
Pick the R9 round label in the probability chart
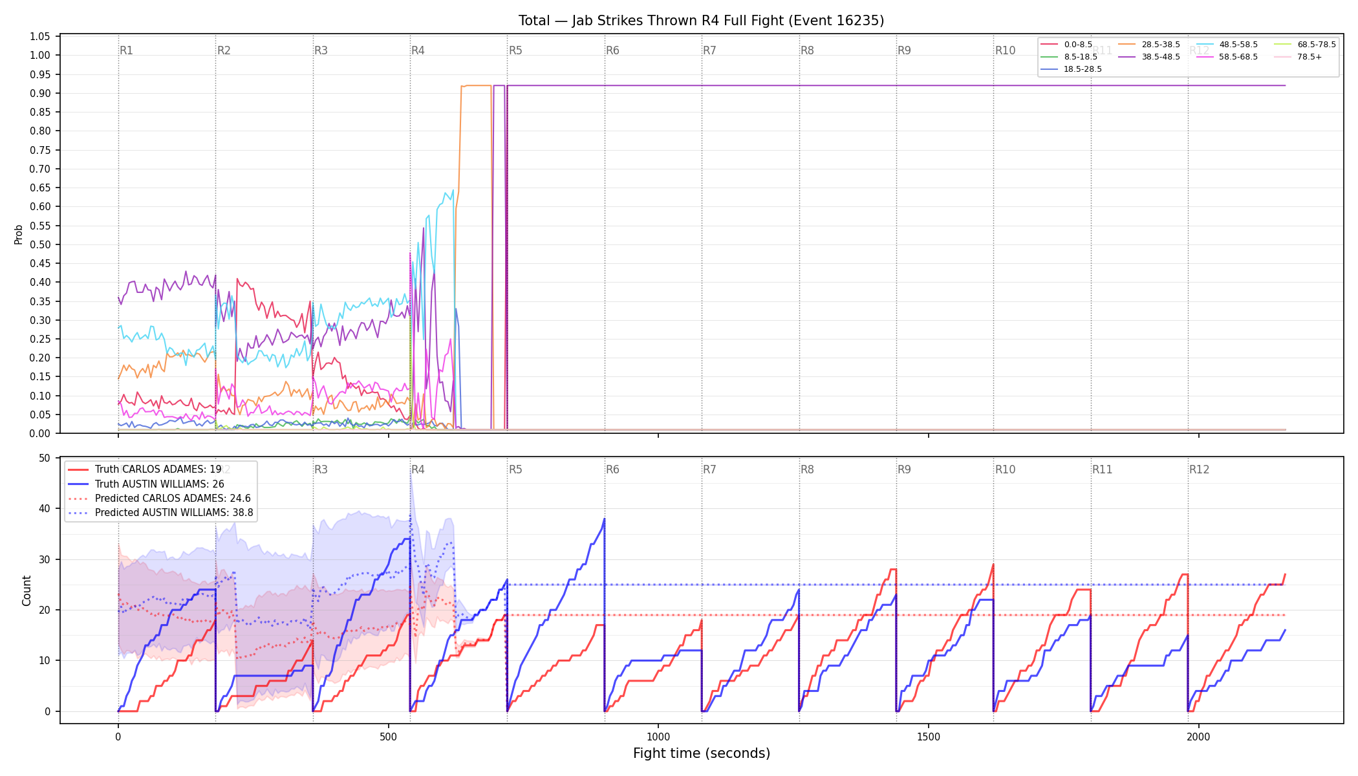(x=904, y=50)
